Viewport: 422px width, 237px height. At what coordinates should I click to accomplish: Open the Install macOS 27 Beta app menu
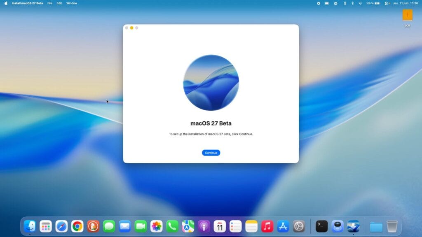pyautogui.click(x=27, y=3)
